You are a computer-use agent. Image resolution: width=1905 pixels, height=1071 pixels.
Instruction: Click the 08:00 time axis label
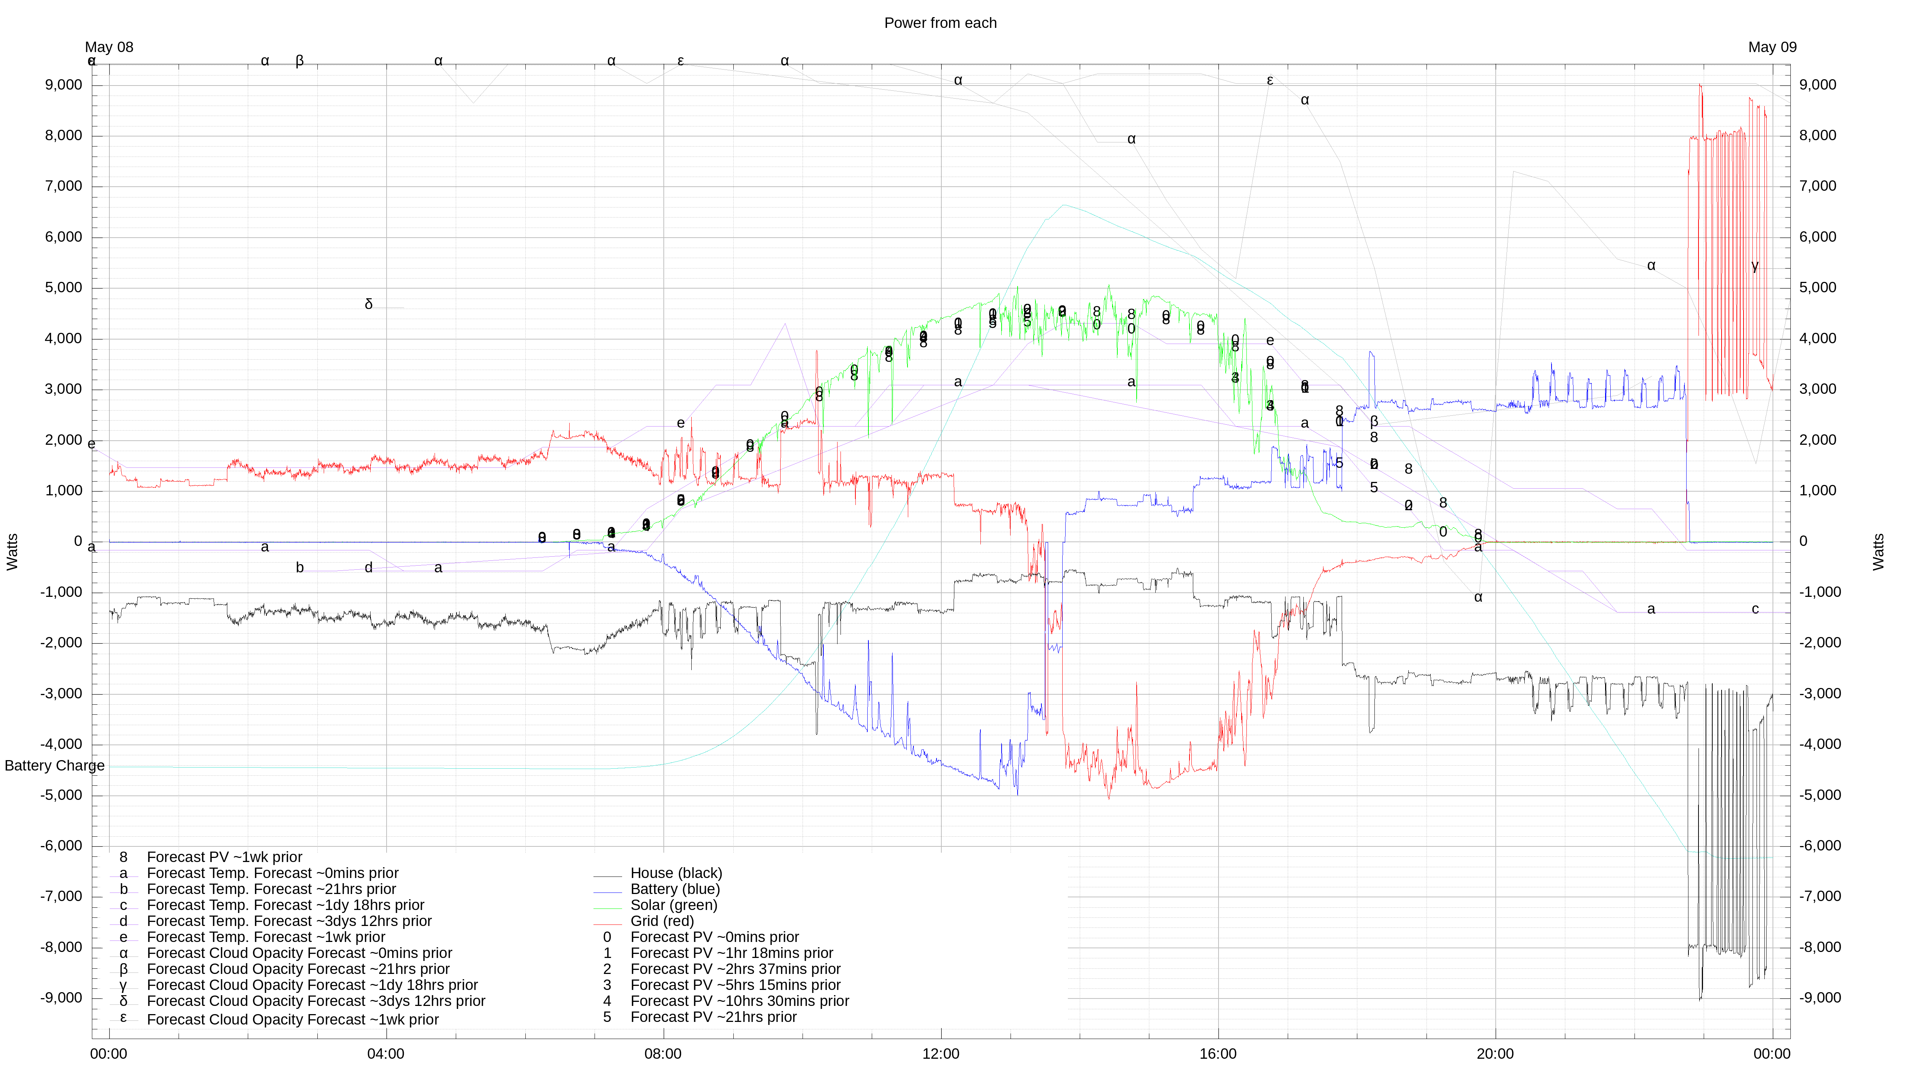pos(663,1054)
